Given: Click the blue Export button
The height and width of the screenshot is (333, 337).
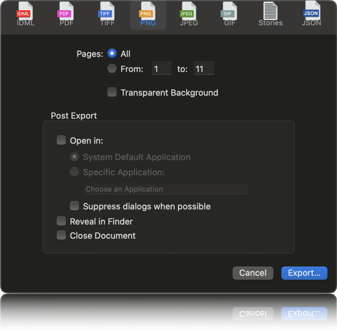Looking at the screenshot, I should point(304,273).
